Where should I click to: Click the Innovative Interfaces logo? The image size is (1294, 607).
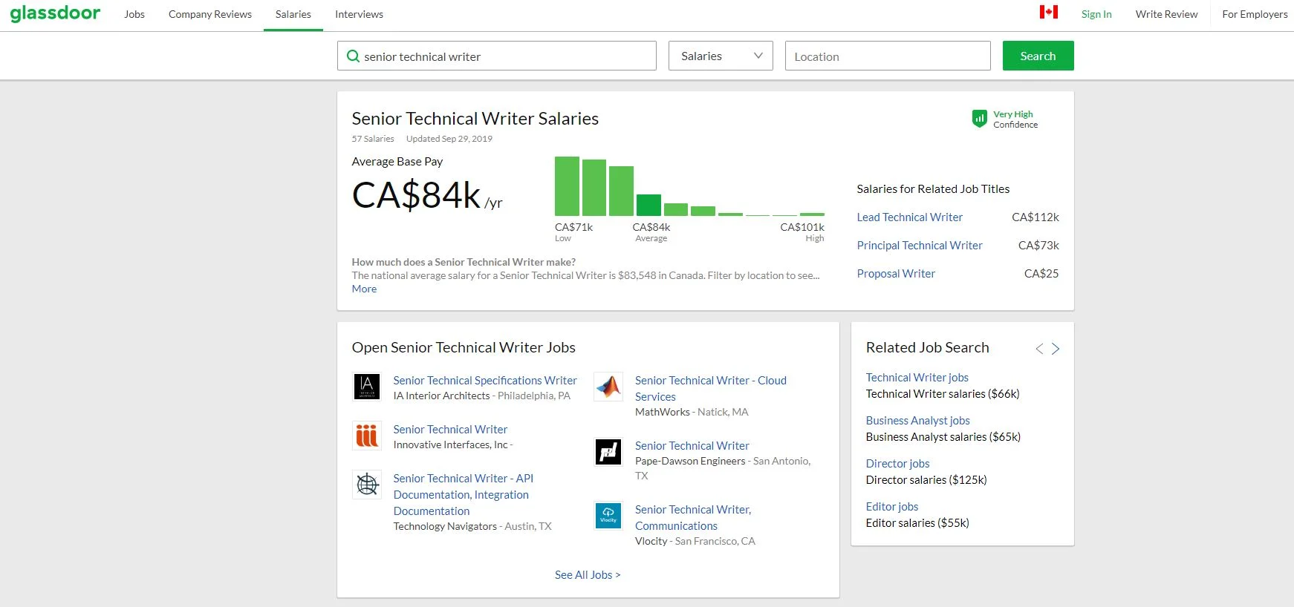367,436
